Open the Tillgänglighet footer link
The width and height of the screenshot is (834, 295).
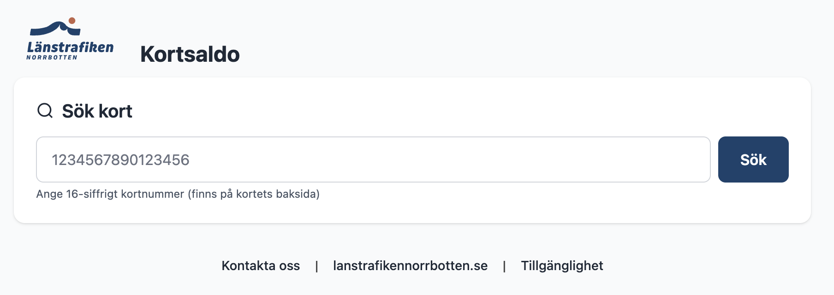562,265
